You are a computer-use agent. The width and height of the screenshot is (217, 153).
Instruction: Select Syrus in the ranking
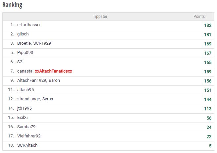48,99
